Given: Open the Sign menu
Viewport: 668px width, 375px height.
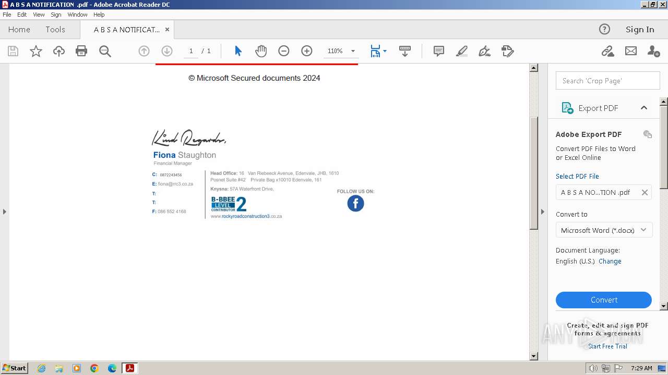Looking at the screenshot, I should coord(56,15).
